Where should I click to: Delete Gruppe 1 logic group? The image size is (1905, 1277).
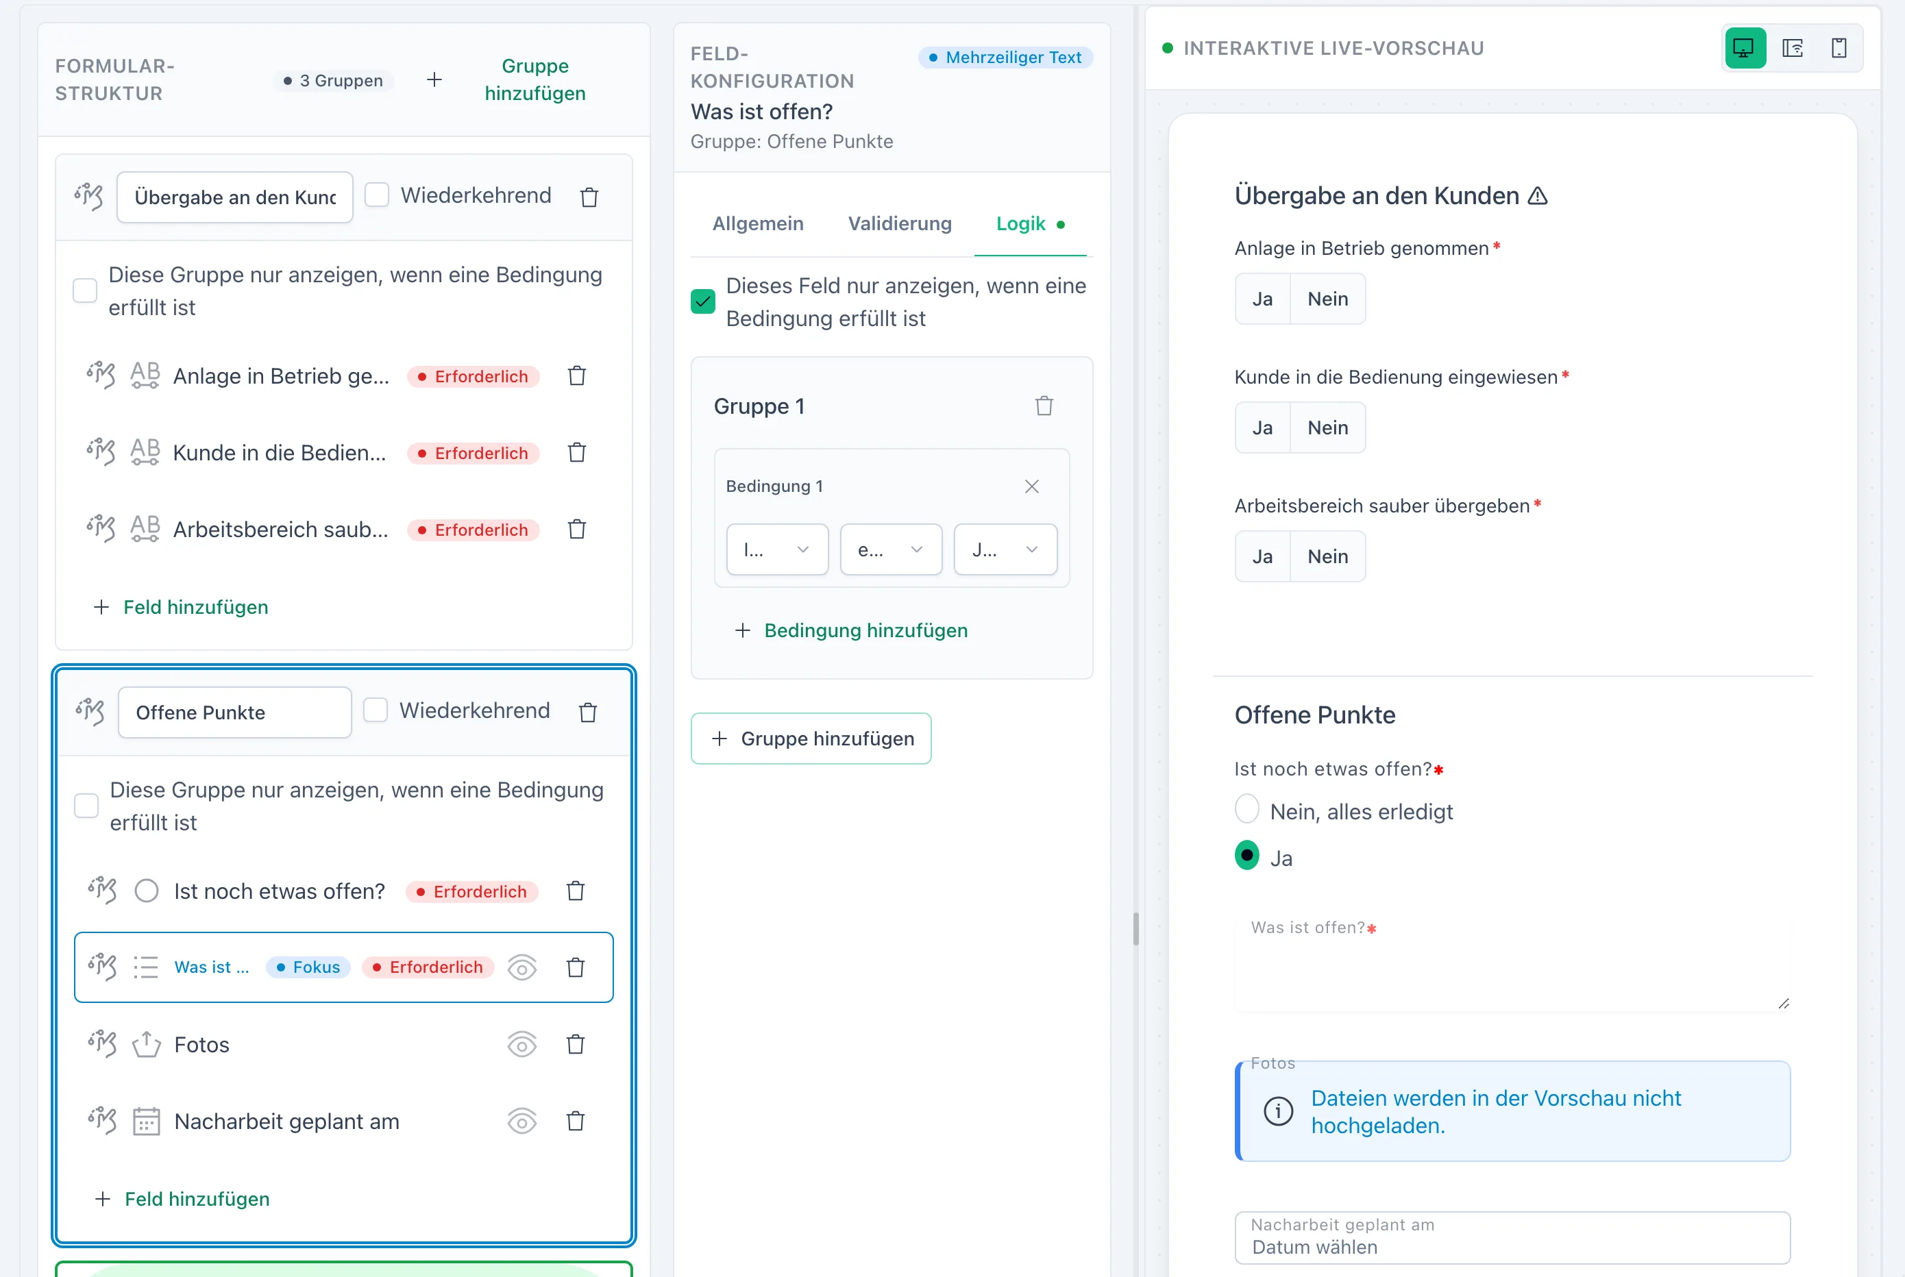click(x=1044, y=406)
